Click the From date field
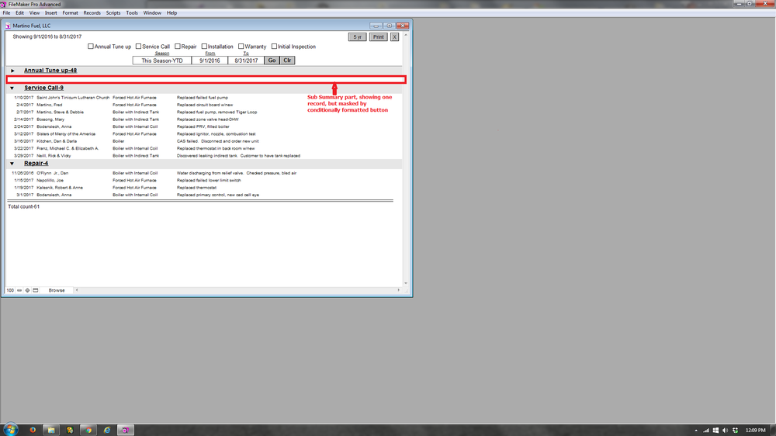 tap(210, 61)
